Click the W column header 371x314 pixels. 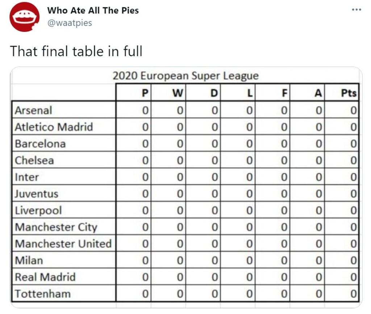(x=168, y=92)
